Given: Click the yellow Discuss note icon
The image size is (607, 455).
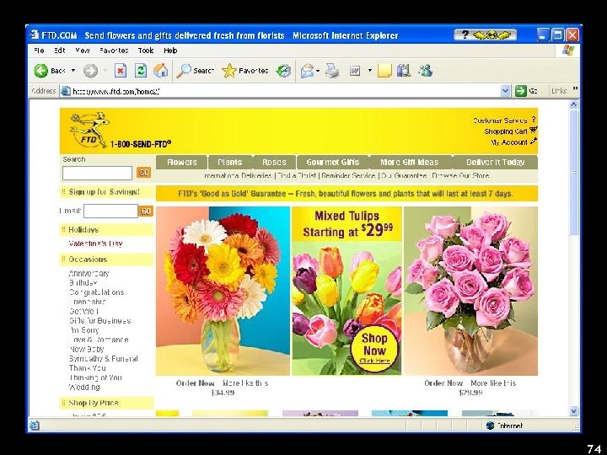Looking at the screenshot, I should pos(384,71).
